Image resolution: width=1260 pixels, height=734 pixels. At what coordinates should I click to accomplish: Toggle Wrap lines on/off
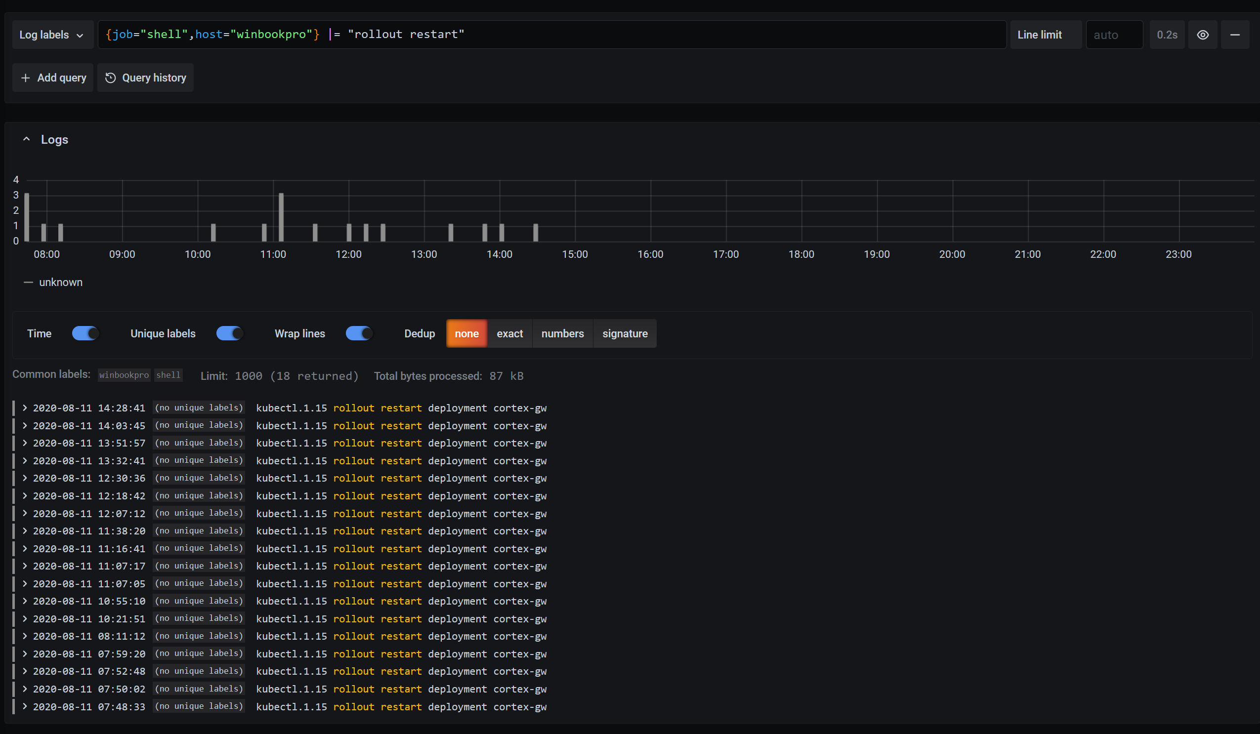359,333
